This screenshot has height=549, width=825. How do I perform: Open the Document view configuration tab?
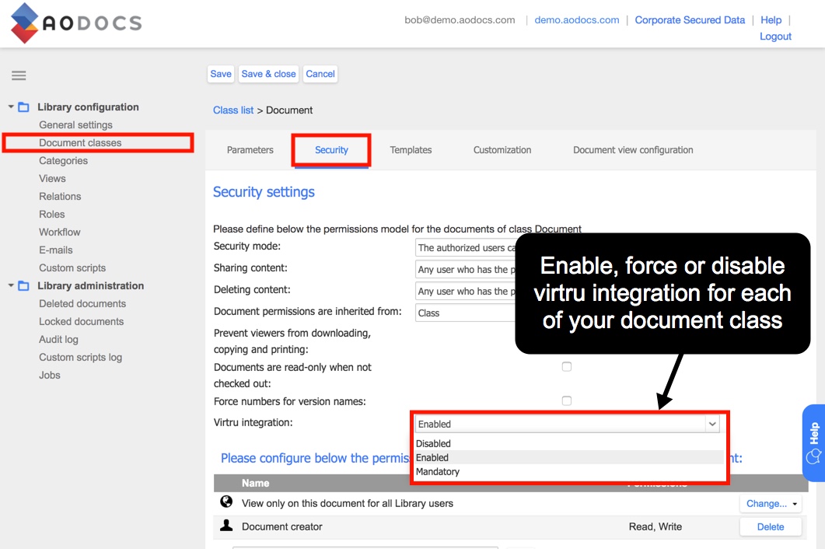pos(633,150)
